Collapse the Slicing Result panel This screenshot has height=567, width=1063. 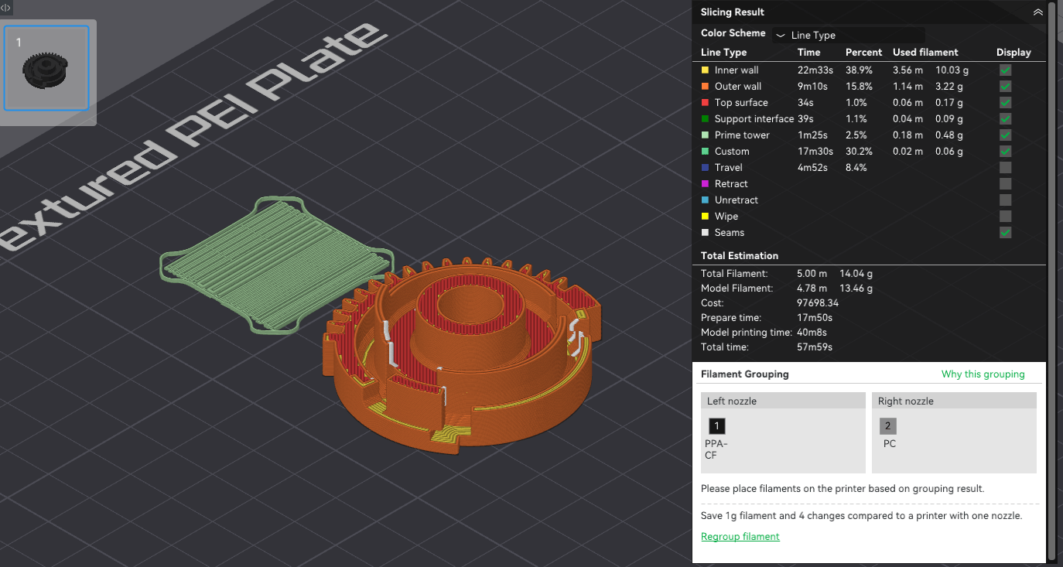point(1037,12)
